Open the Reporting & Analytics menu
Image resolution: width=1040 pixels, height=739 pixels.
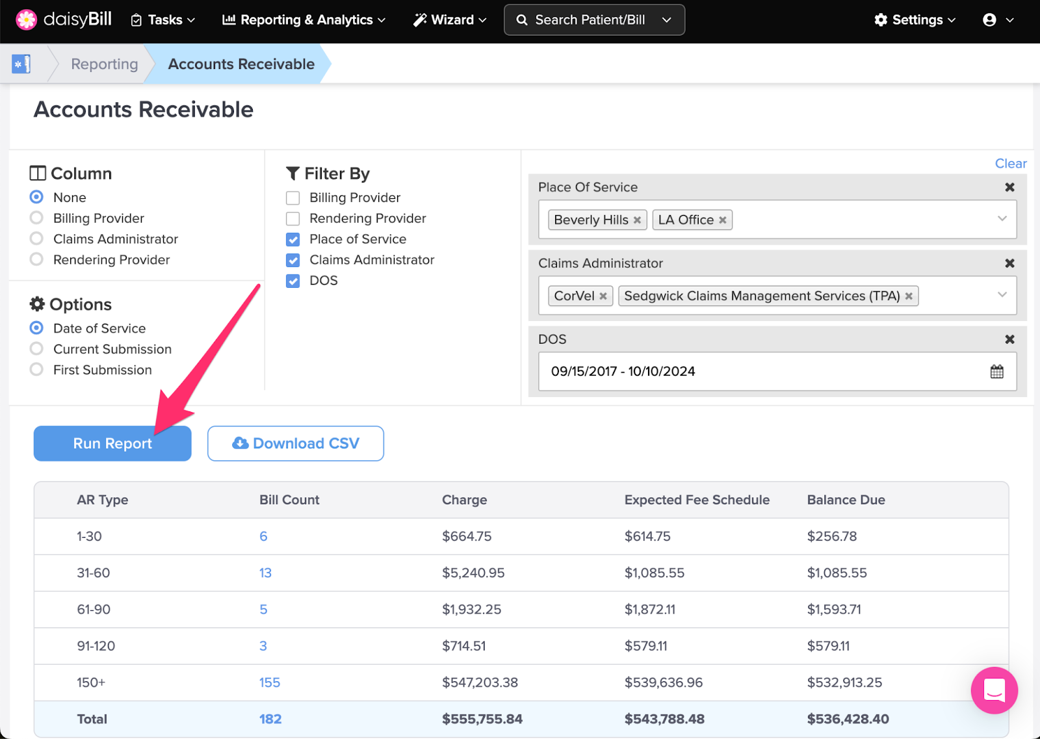pos(304,20)
